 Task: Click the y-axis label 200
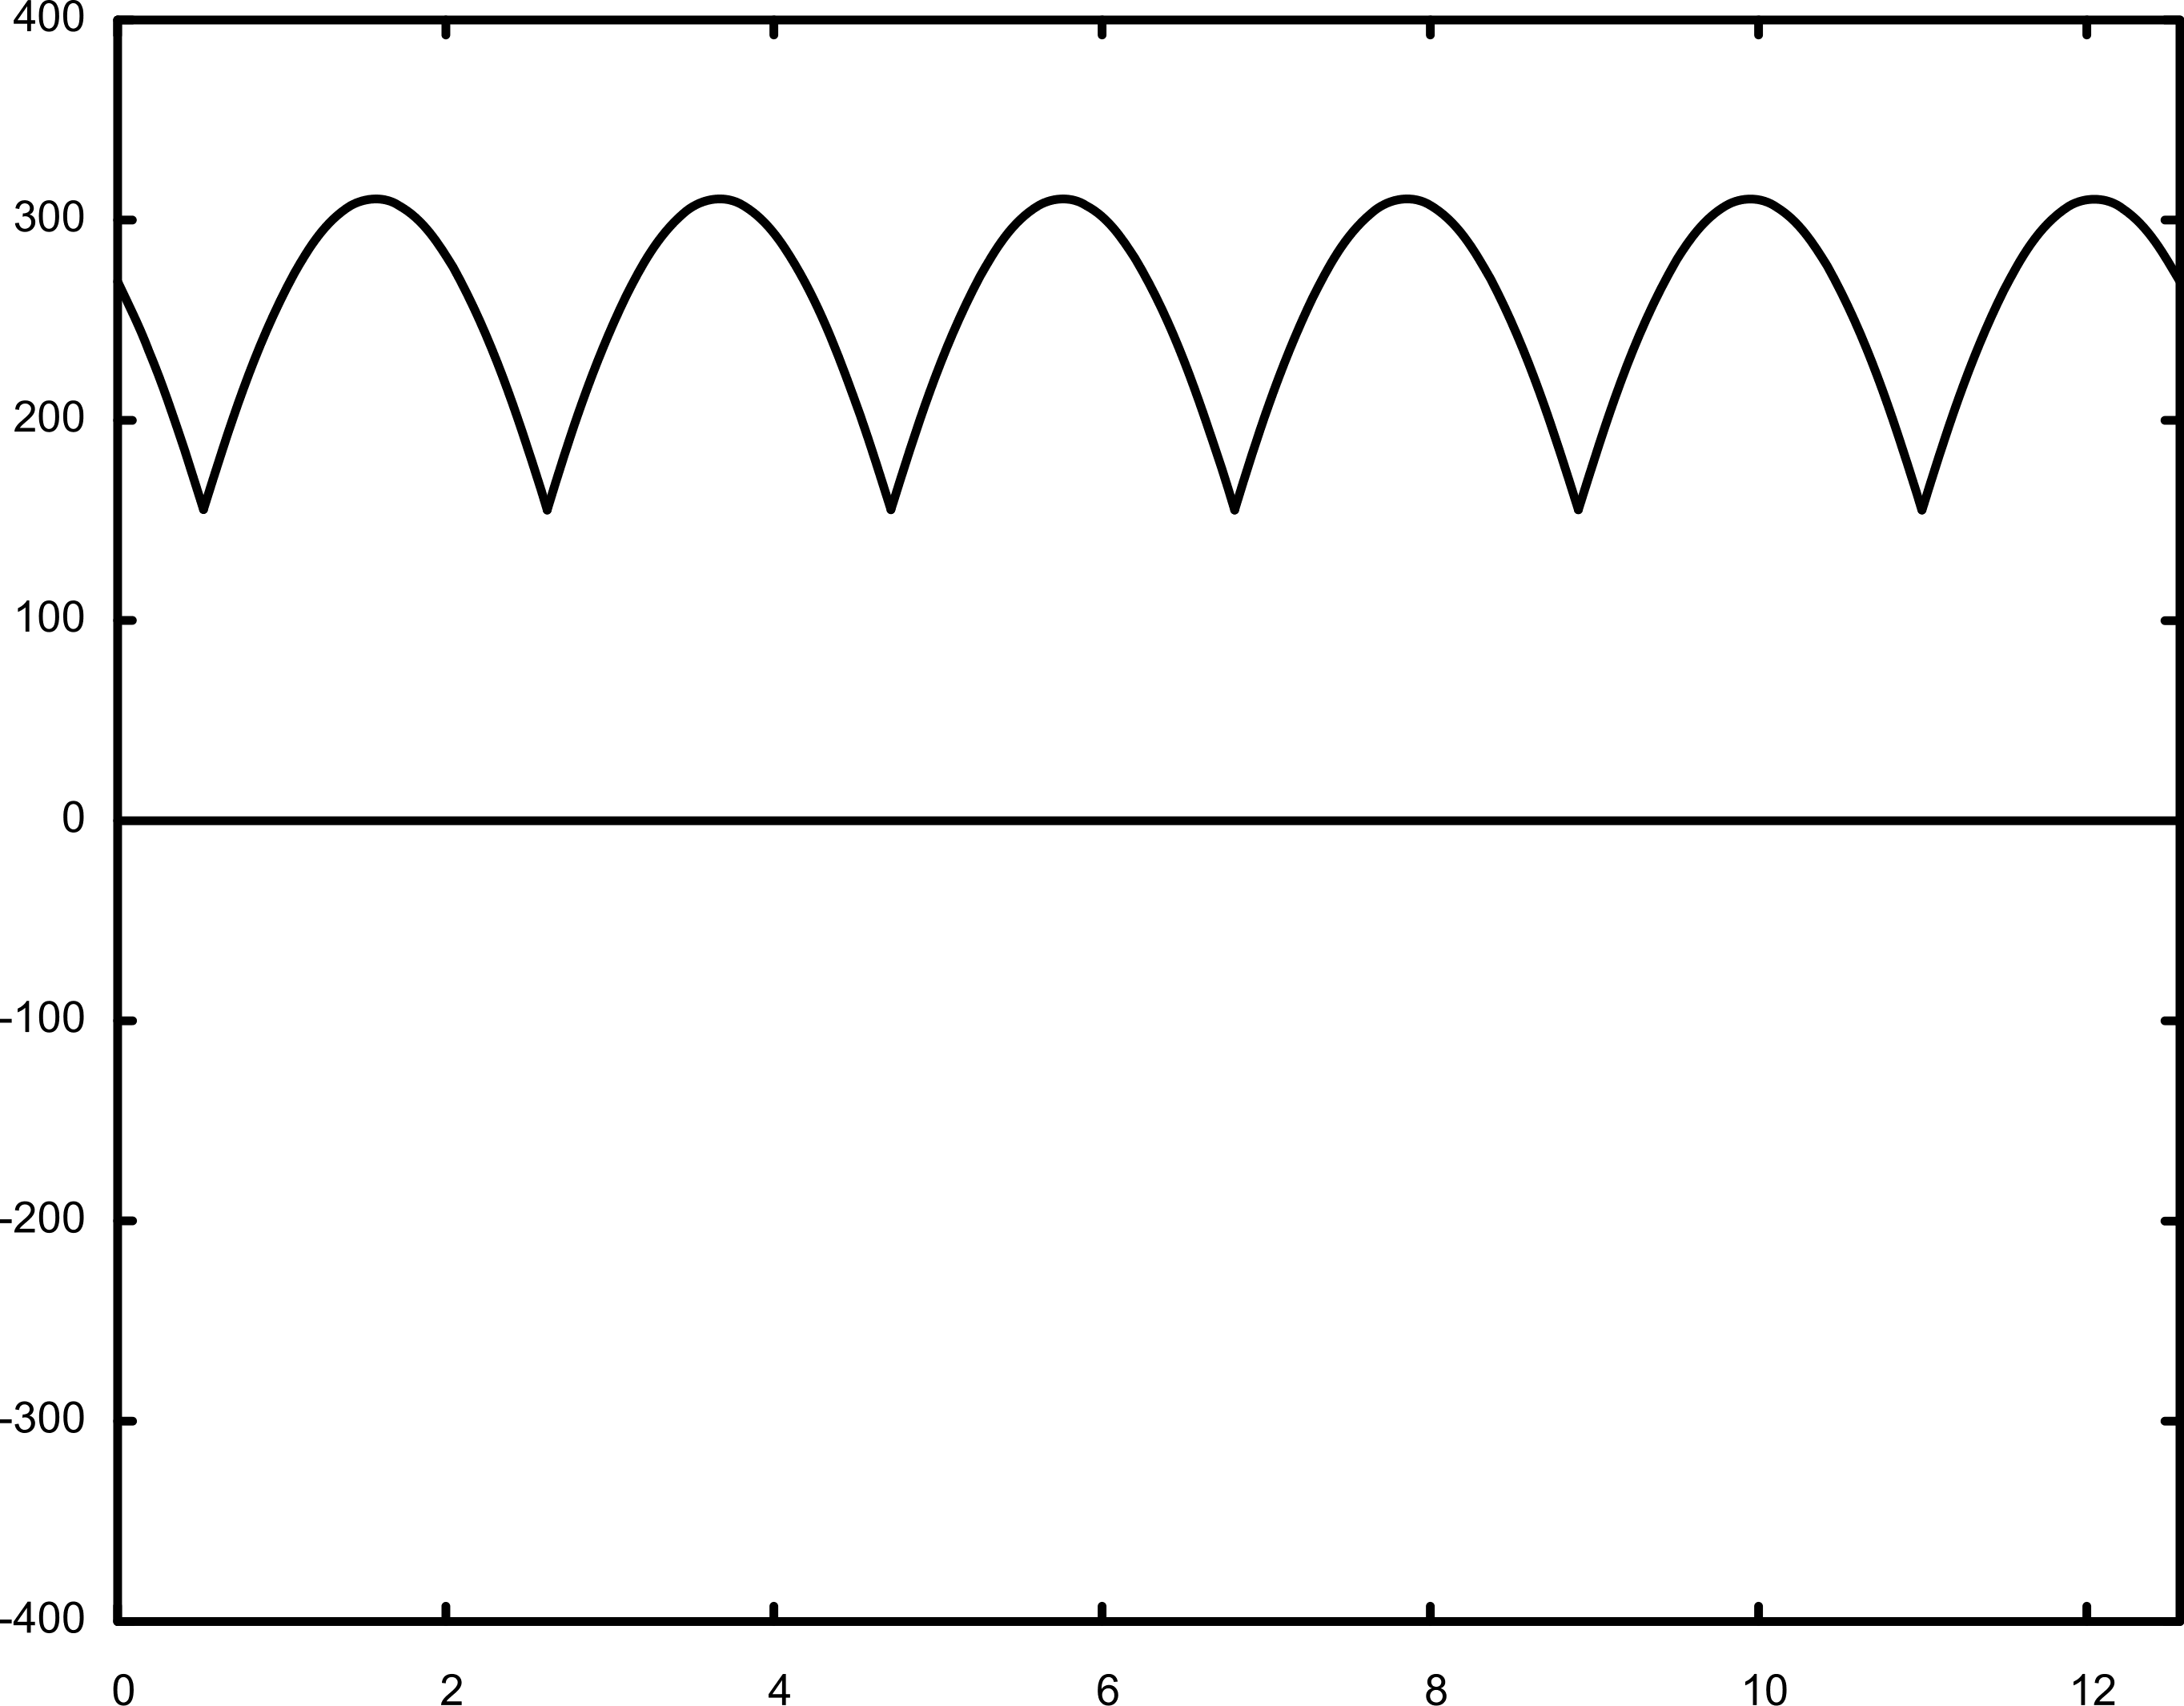48,419
